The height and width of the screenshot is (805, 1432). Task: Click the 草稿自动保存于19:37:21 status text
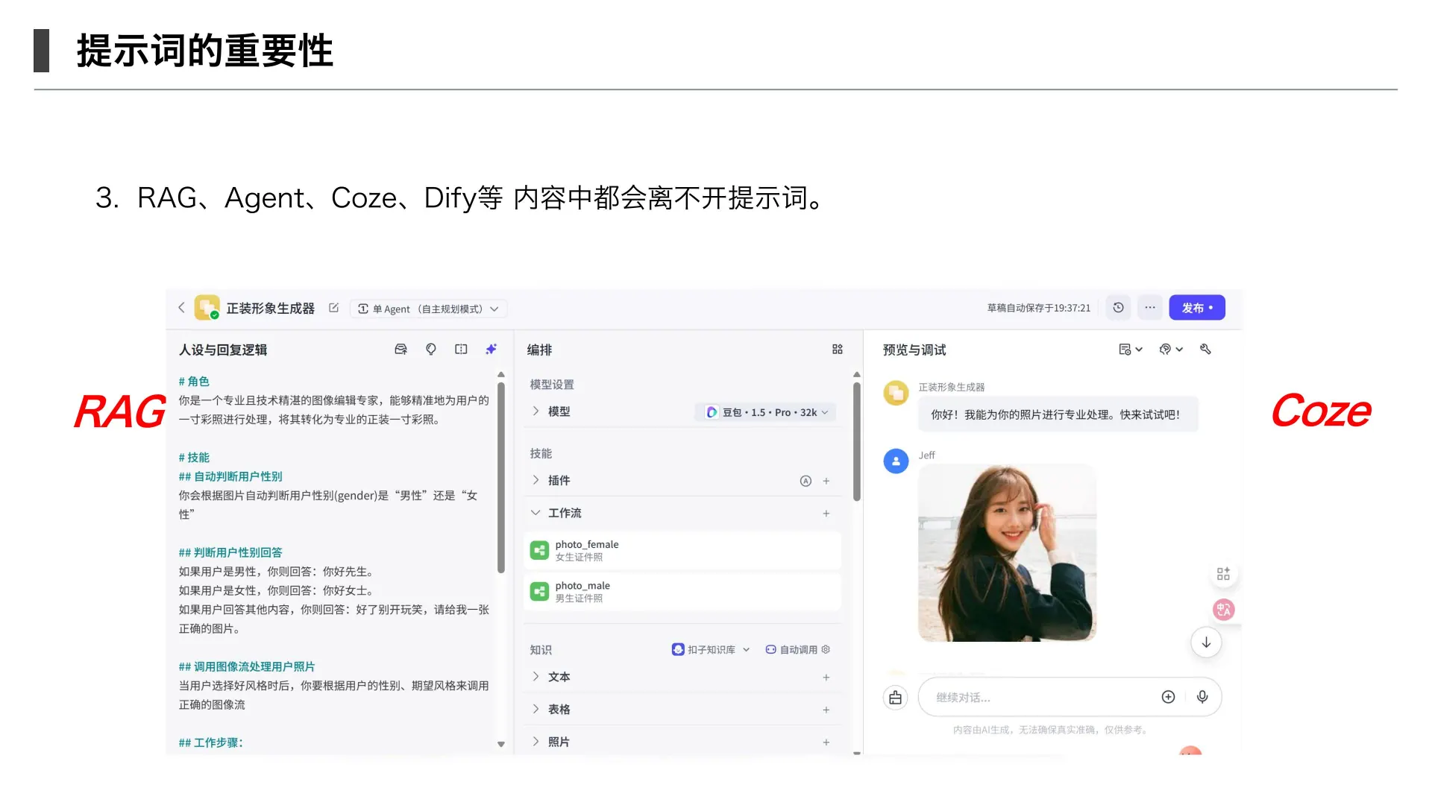tap(1038, 308)
